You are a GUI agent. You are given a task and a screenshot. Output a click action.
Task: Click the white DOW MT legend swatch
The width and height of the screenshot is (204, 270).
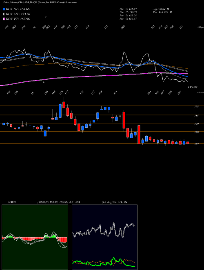pos(4,14)
